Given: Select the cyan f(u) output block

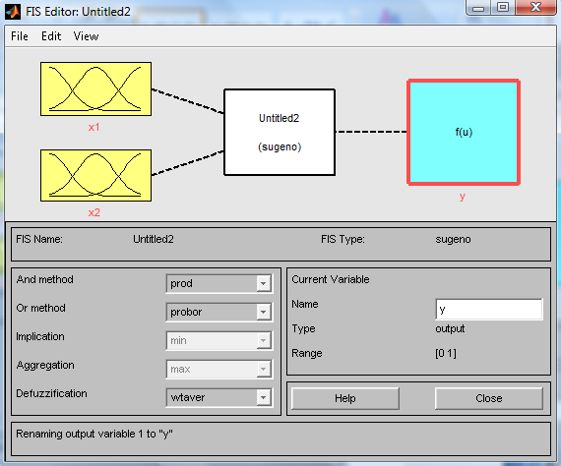Looking at the screenshot, I should 464,132.
